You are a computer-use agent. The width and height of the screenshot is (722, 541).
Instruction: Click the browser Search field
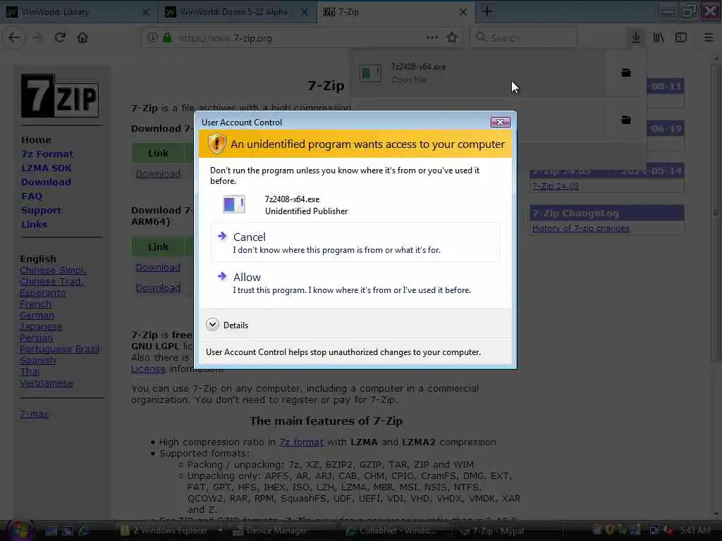pos(523,38)
